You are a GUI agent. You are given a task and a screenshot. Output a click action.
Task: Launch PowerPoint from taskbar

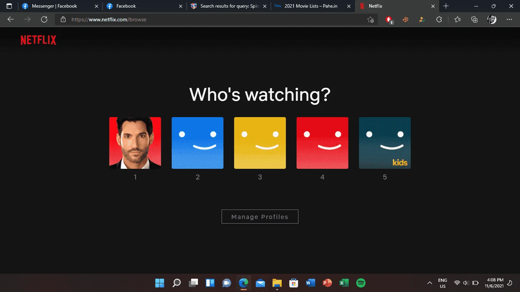pos(327,283)
